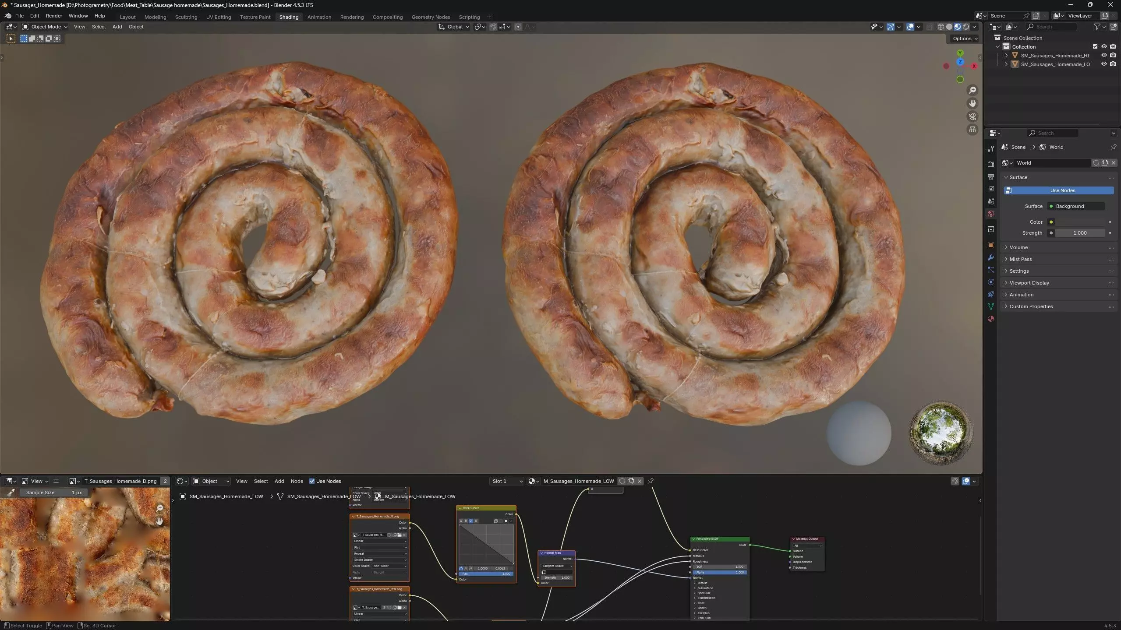Open the outliner filter dropdown
The image size is (1121, 630).
pyautogui.click(x=1100, y=27)
